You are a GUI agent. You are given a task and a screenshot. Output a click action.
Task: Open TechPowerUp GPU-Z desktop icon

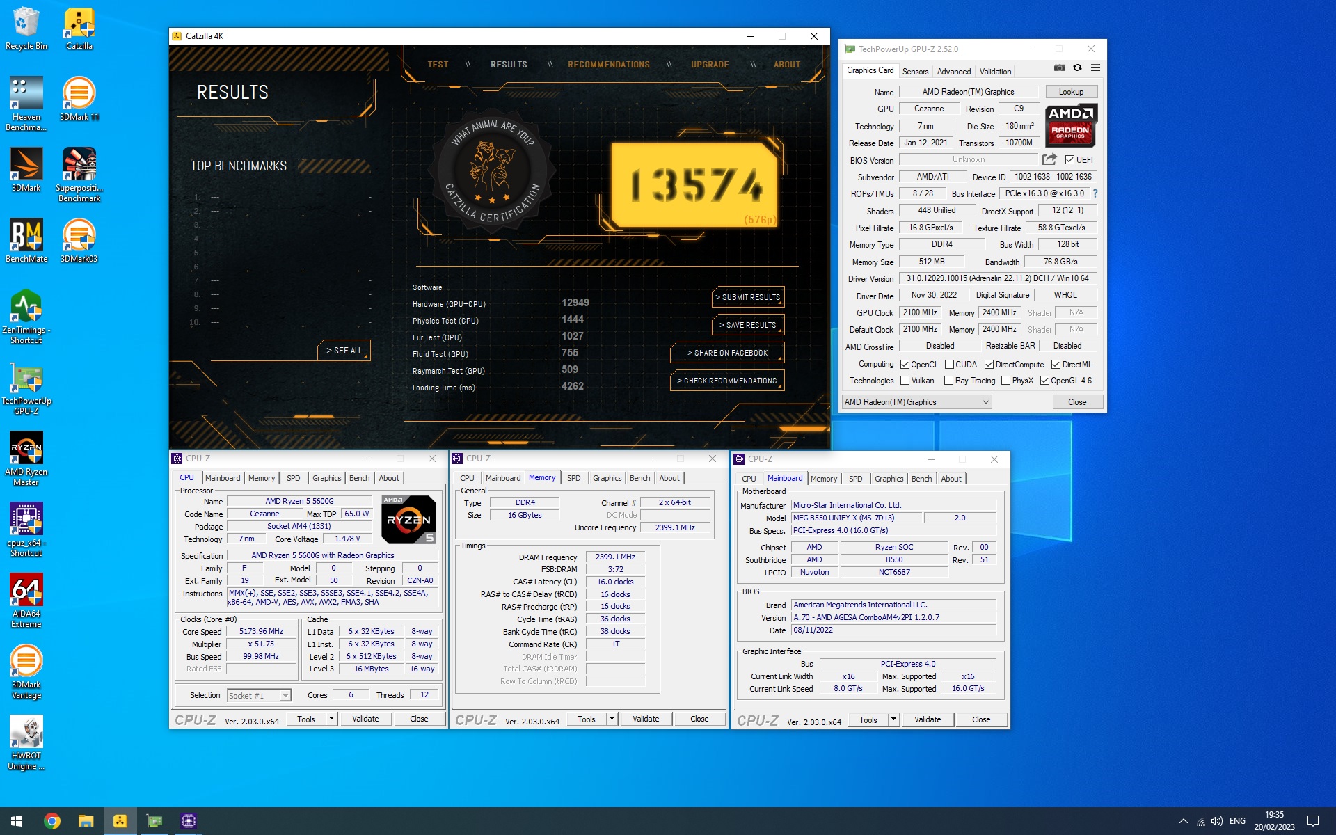[26, 388]
